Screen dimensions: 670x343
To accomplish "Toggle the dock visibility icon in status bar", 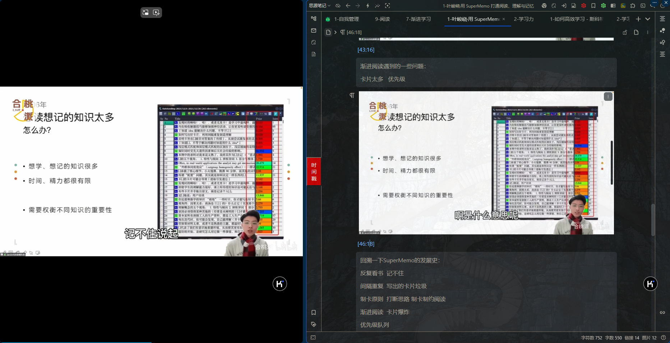I will 313,338.
